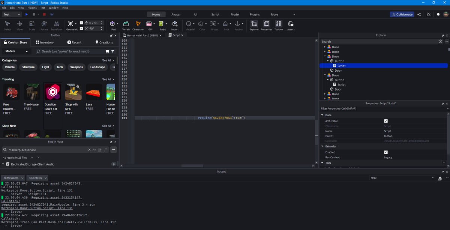Open the File menu
Image resolution: width=450 pixels, height=230 pixels.
pyautogui.click(x=4, y=8)
